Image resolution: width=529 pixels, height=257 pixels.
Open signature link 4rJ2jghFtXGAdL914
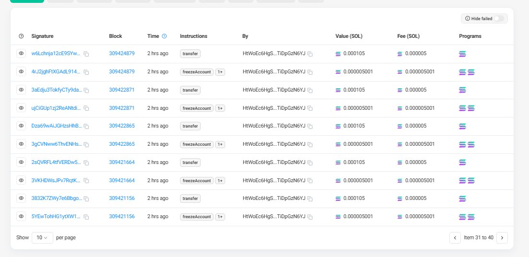tap(56, 71)
